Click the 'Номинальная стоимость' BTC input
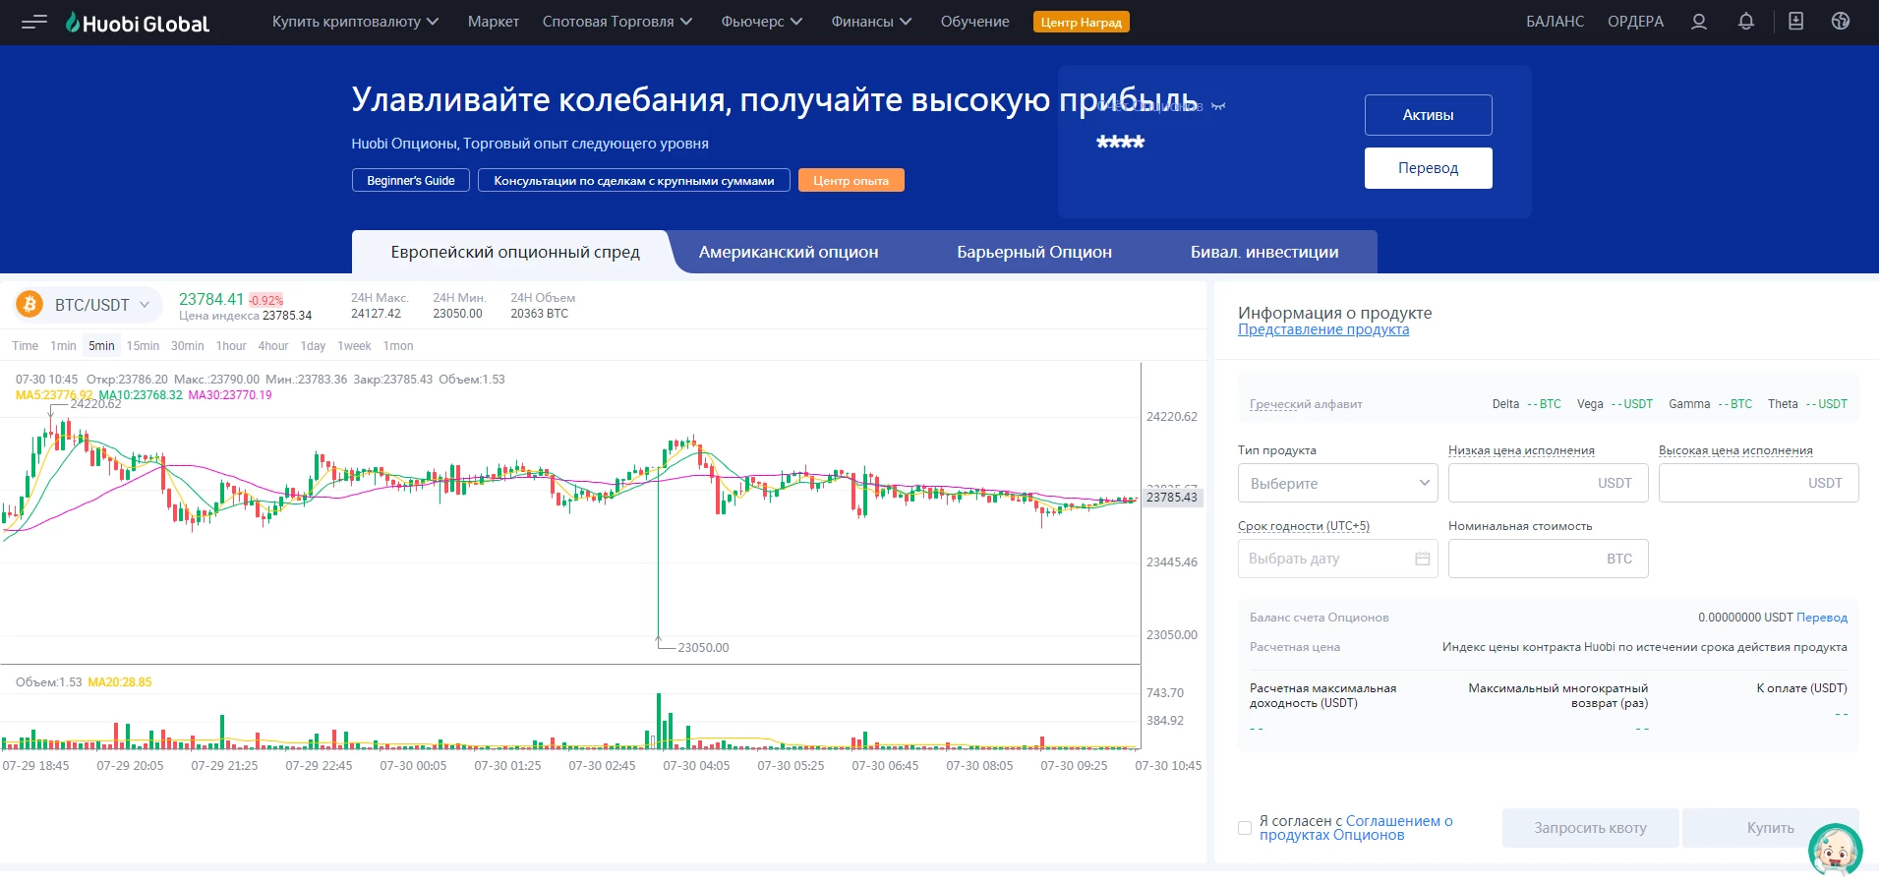Screen dimensions: 1879x886 click(x=1548, y=559)
